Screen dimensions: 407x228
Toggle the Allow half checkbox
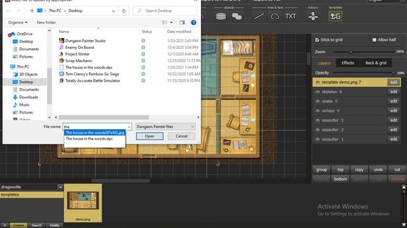pos(375,40)
